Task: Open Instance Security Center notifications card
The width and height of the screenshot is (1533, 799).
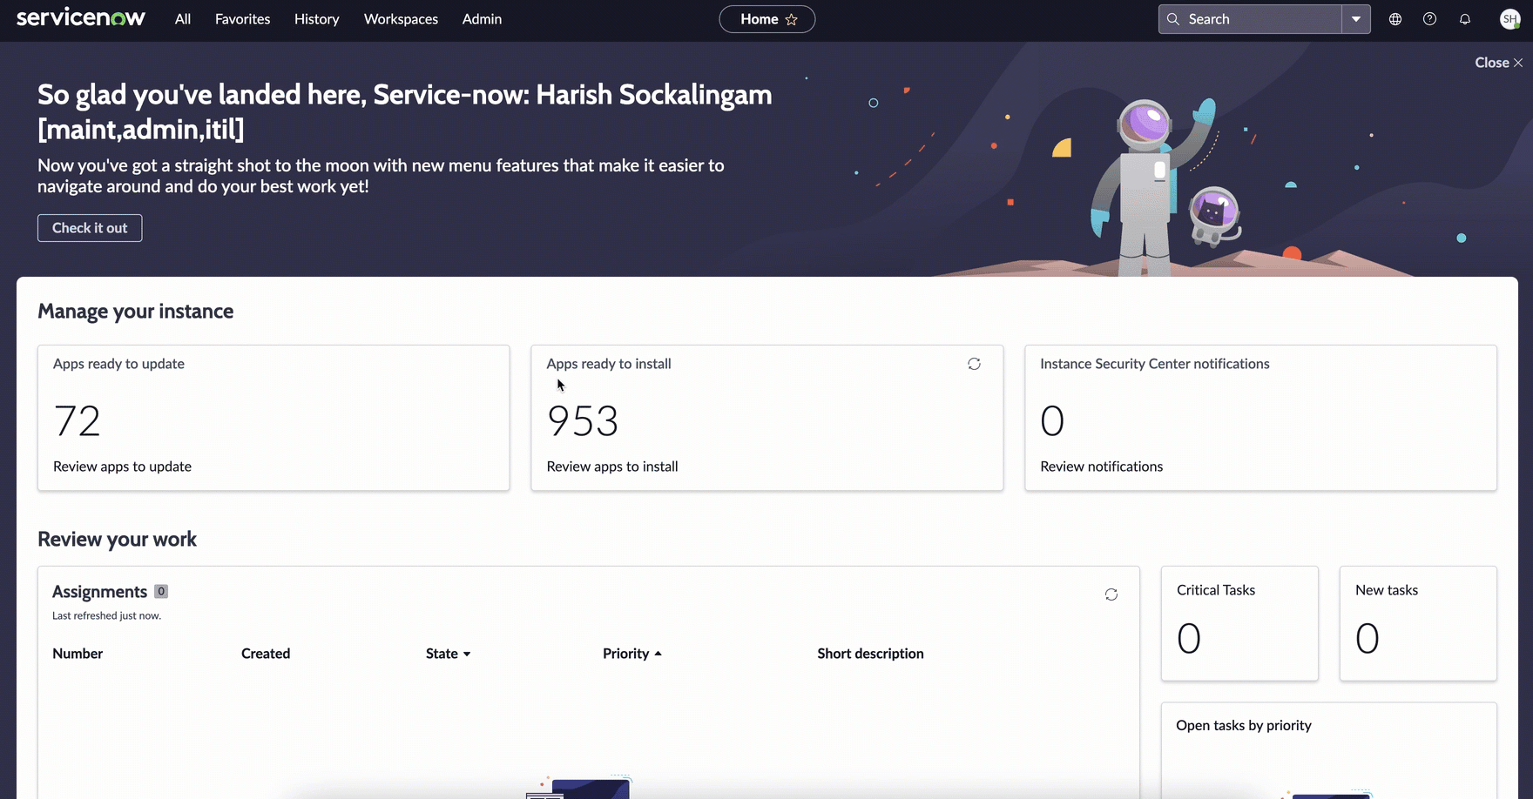Action: (1261, 418)
